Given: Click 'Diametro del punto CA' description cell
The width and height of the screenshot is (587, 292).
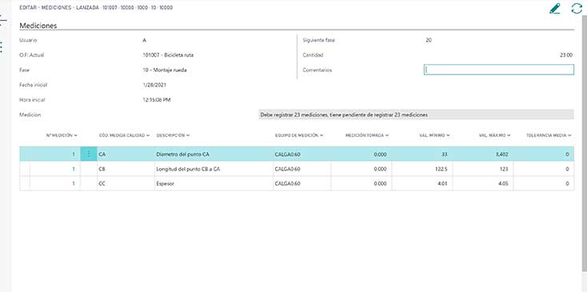Looking at the screenshot, I should (214, 154).
